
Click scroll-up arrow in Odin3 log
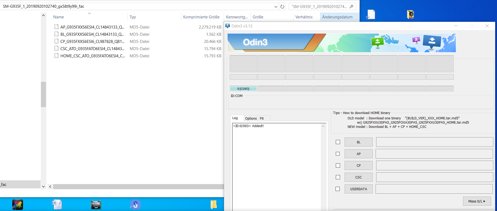coord(323,126)
